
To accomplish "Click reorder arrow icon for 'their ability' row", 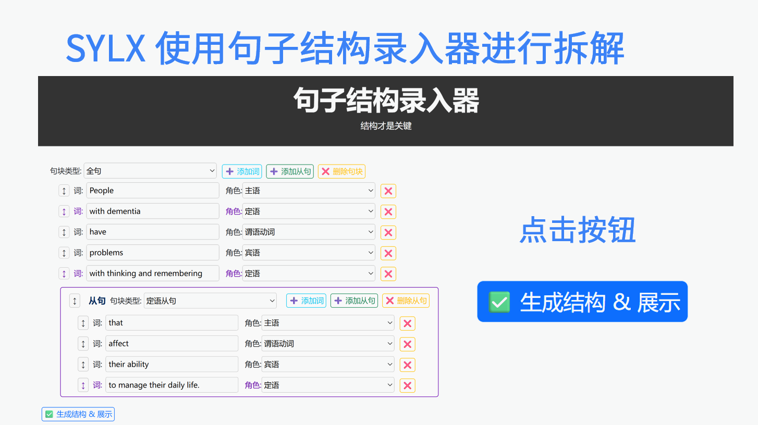I will 83,365.
